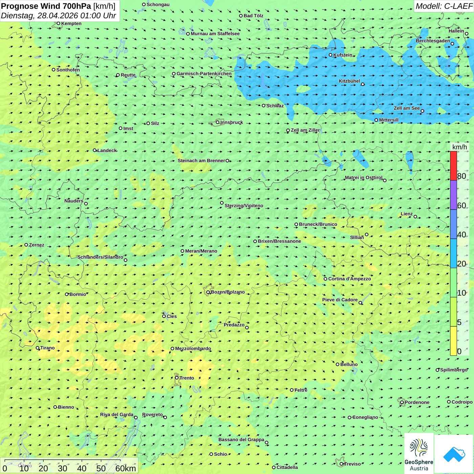Click the 'Zernez' label
The image size is (474, 474).
click(37, 245)
